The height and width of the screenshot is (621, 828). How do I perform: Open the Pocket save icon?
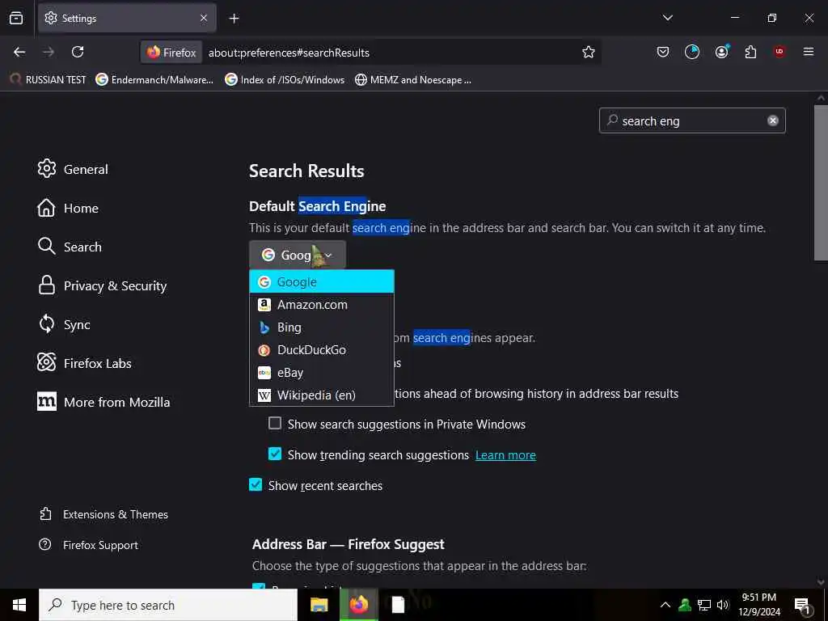pos(663,52)
